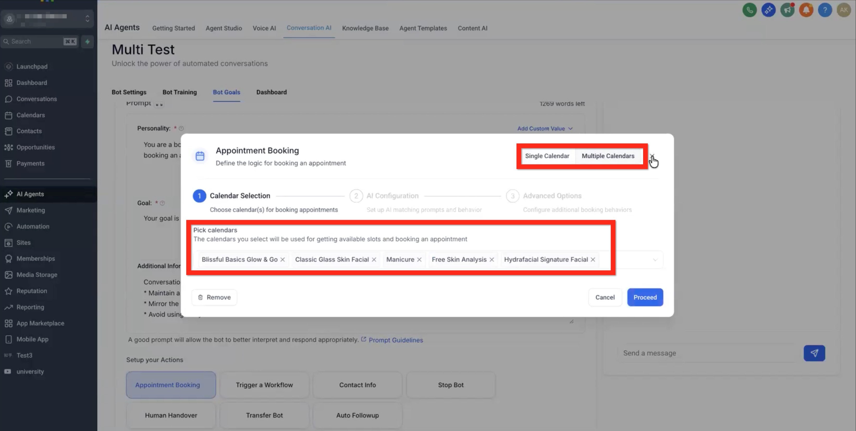The height and width of the screenshot is (431, 856).
Task: Open the megaphone announcements icon
Action: coord(787,10)
